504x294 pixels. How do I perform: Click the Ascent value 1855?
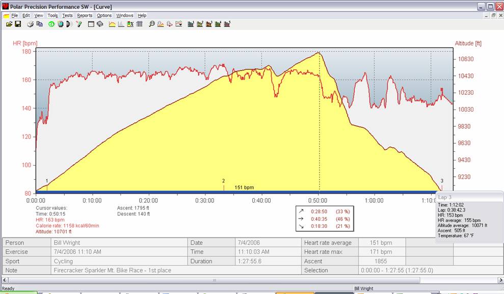[x=382, y=261]
